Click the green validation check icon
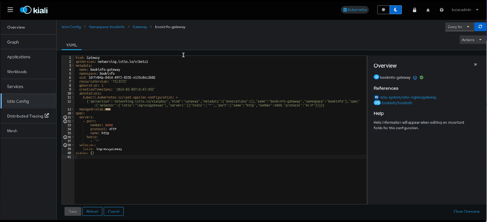Screen dimensions: 487x222 tap(421, 78)
